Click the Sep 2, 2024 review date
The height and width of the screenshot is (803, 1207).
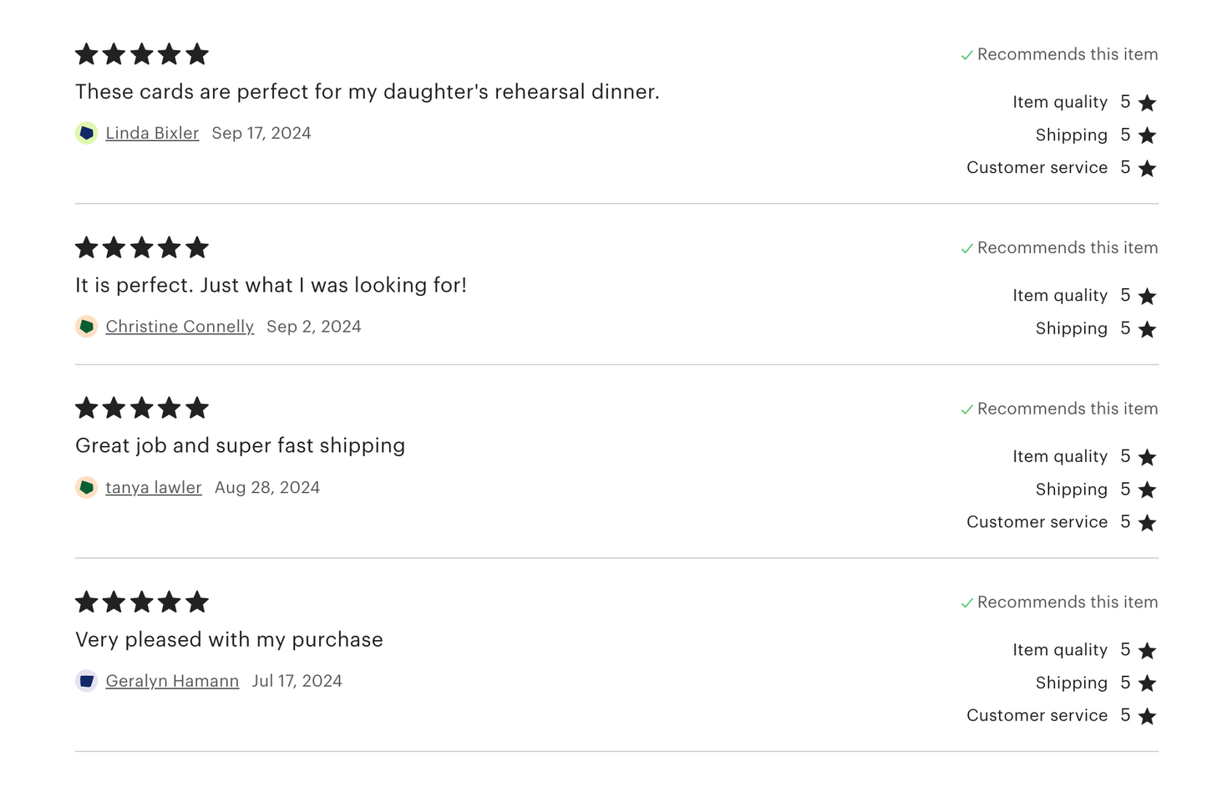(314, 327)
